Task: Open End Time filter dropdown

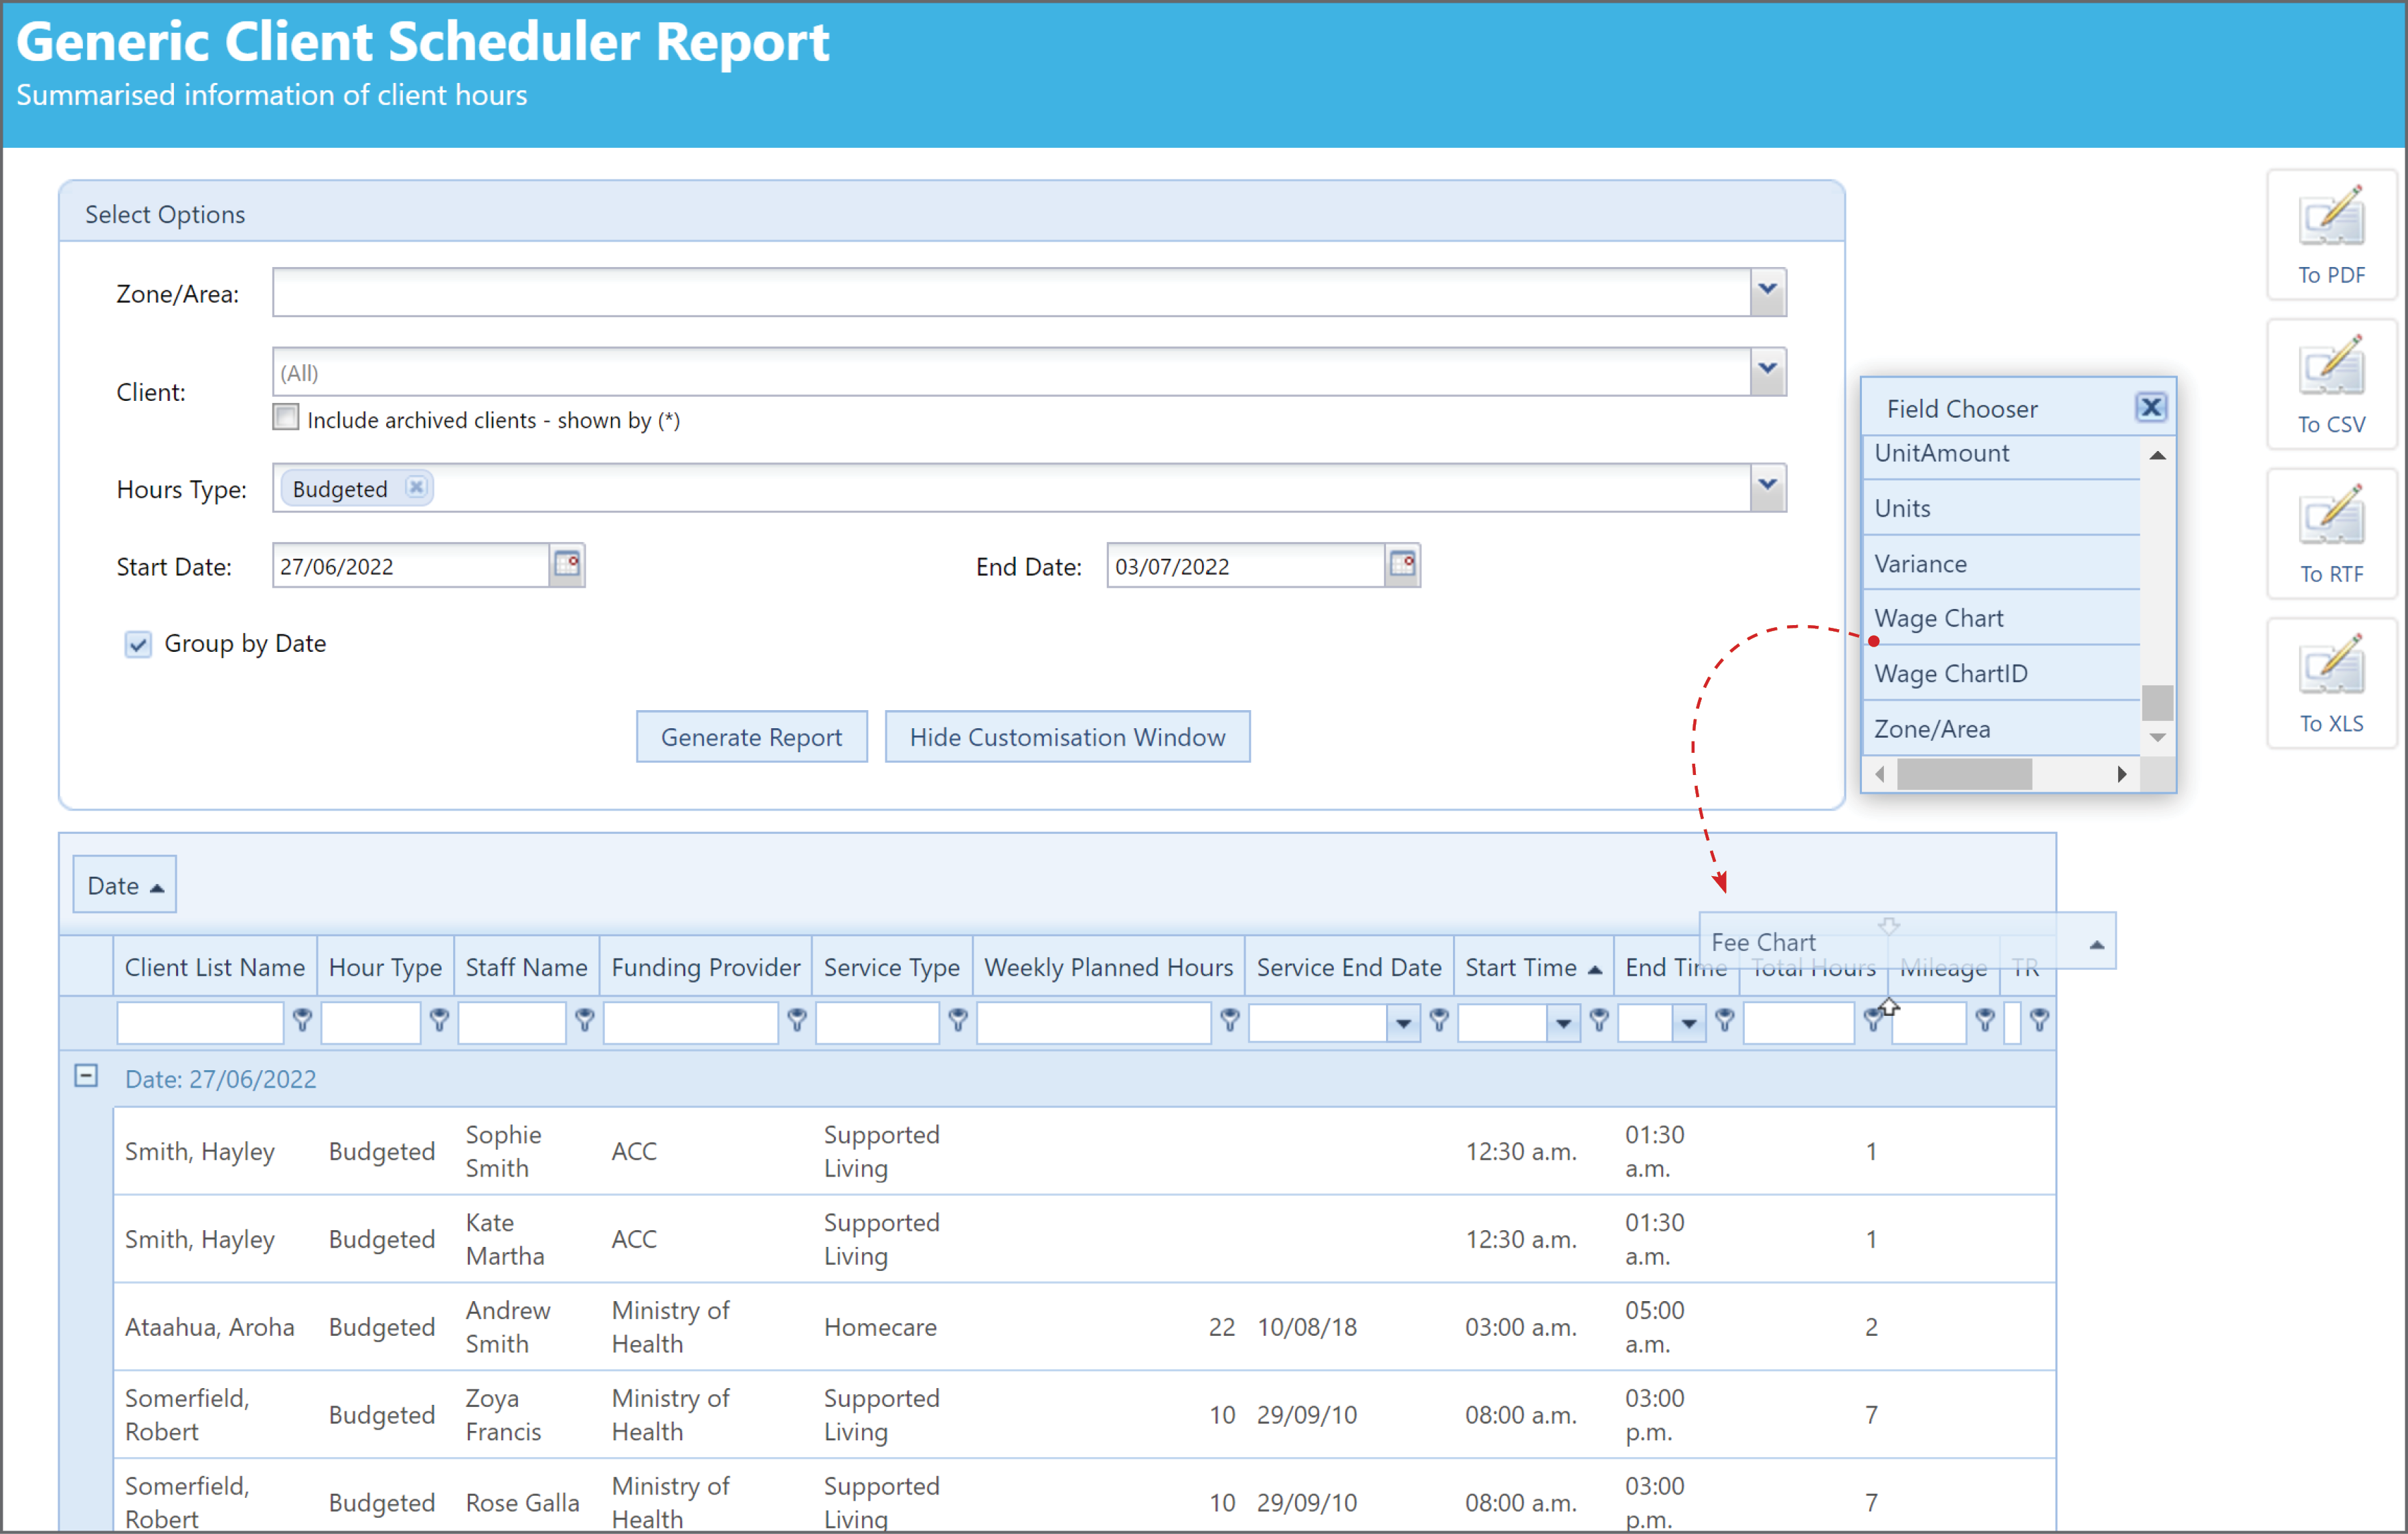Action: point(1689,1022)
